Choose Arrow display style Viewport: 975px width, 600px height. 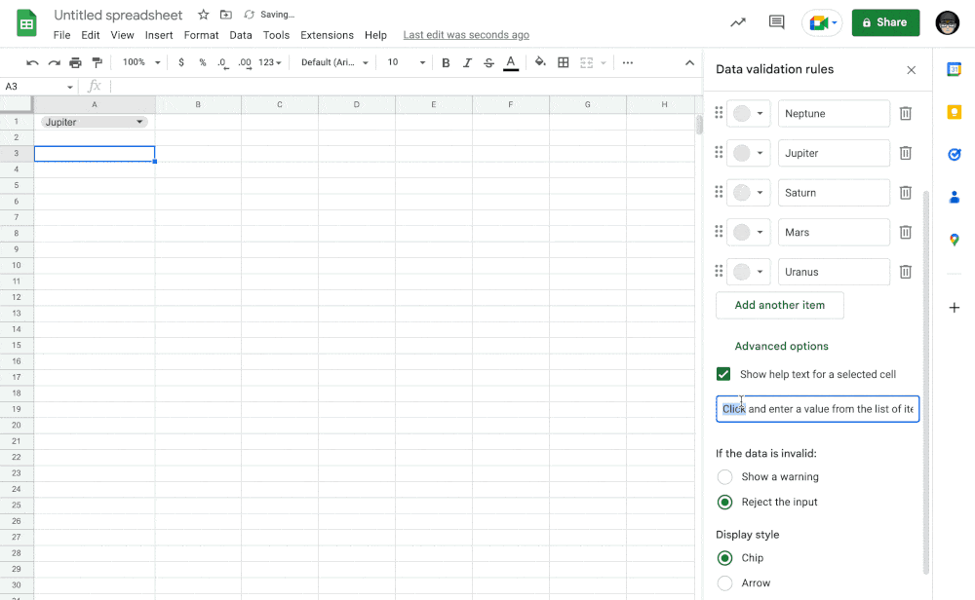coord(724,583)
